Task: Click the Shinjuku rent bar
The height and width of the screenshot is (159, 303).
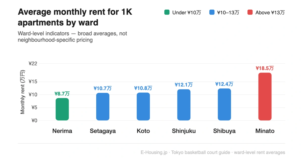Action: tap(184, 105)
